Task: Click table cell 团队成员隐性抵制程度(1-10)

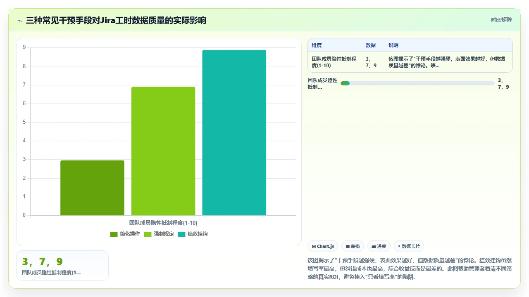Action: pos(334,62)
